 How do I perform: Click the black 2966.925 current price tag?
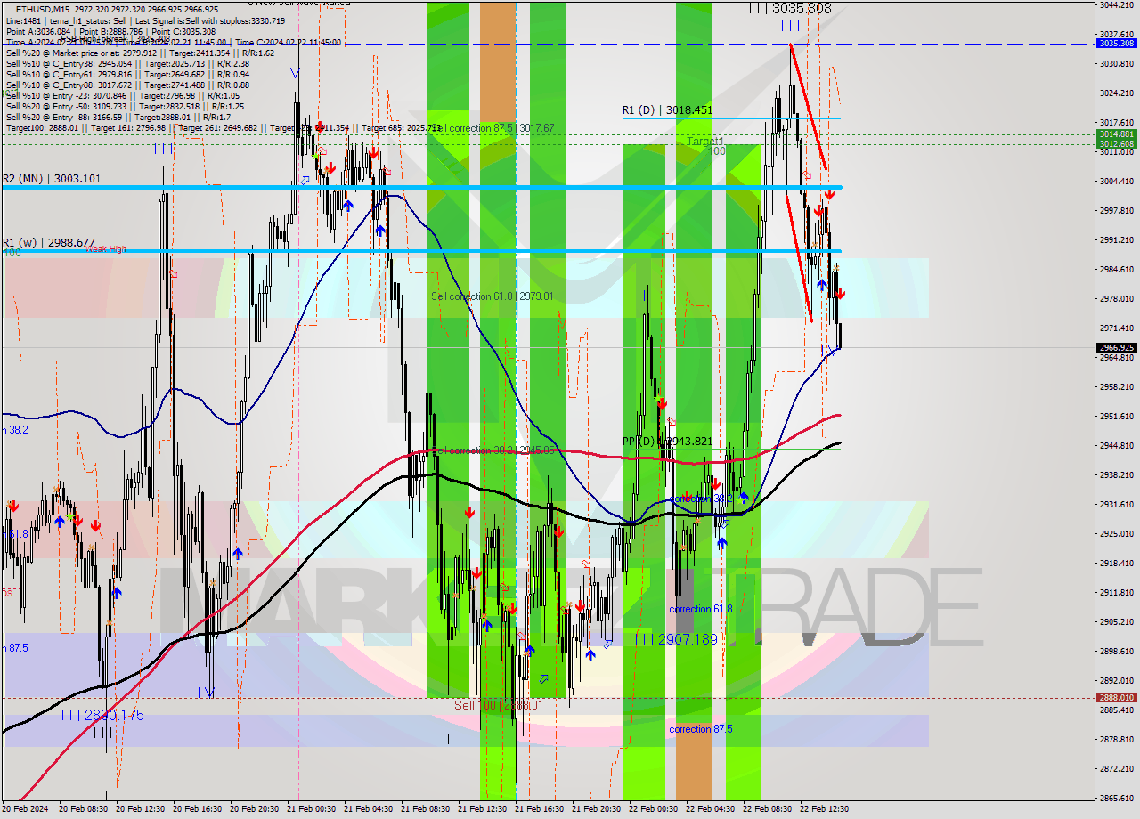coord(1117,348)
